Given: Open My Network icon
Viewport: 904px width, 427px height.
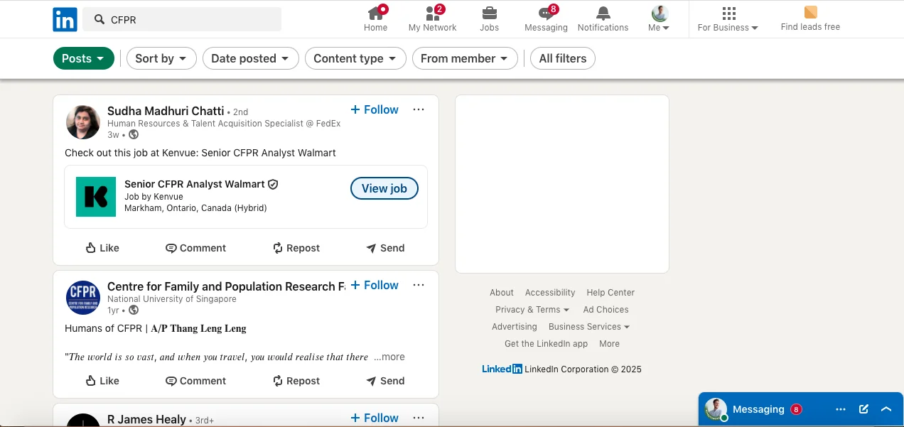Looking at the screenshot, I should tap(432, 19).
